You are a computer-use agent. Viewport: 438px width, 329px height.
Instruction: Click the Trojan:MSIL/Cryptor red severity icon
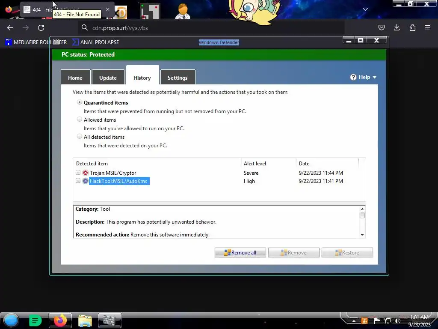tap(86, 173)
